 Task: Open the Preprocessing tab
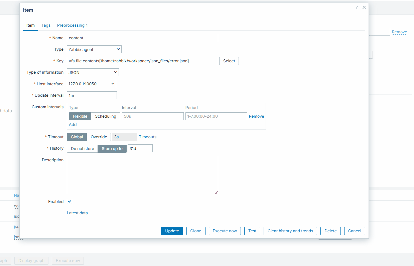72,25
